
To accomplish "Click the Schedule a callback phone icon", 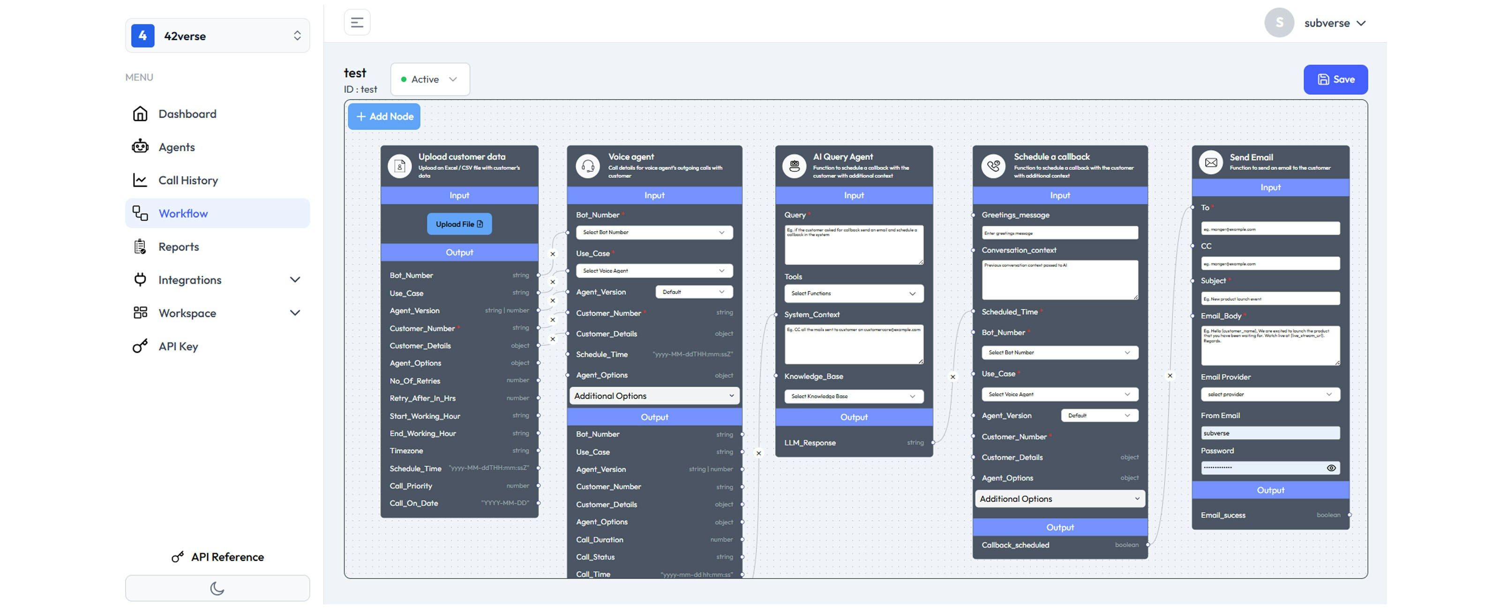I will pos(993,166).
